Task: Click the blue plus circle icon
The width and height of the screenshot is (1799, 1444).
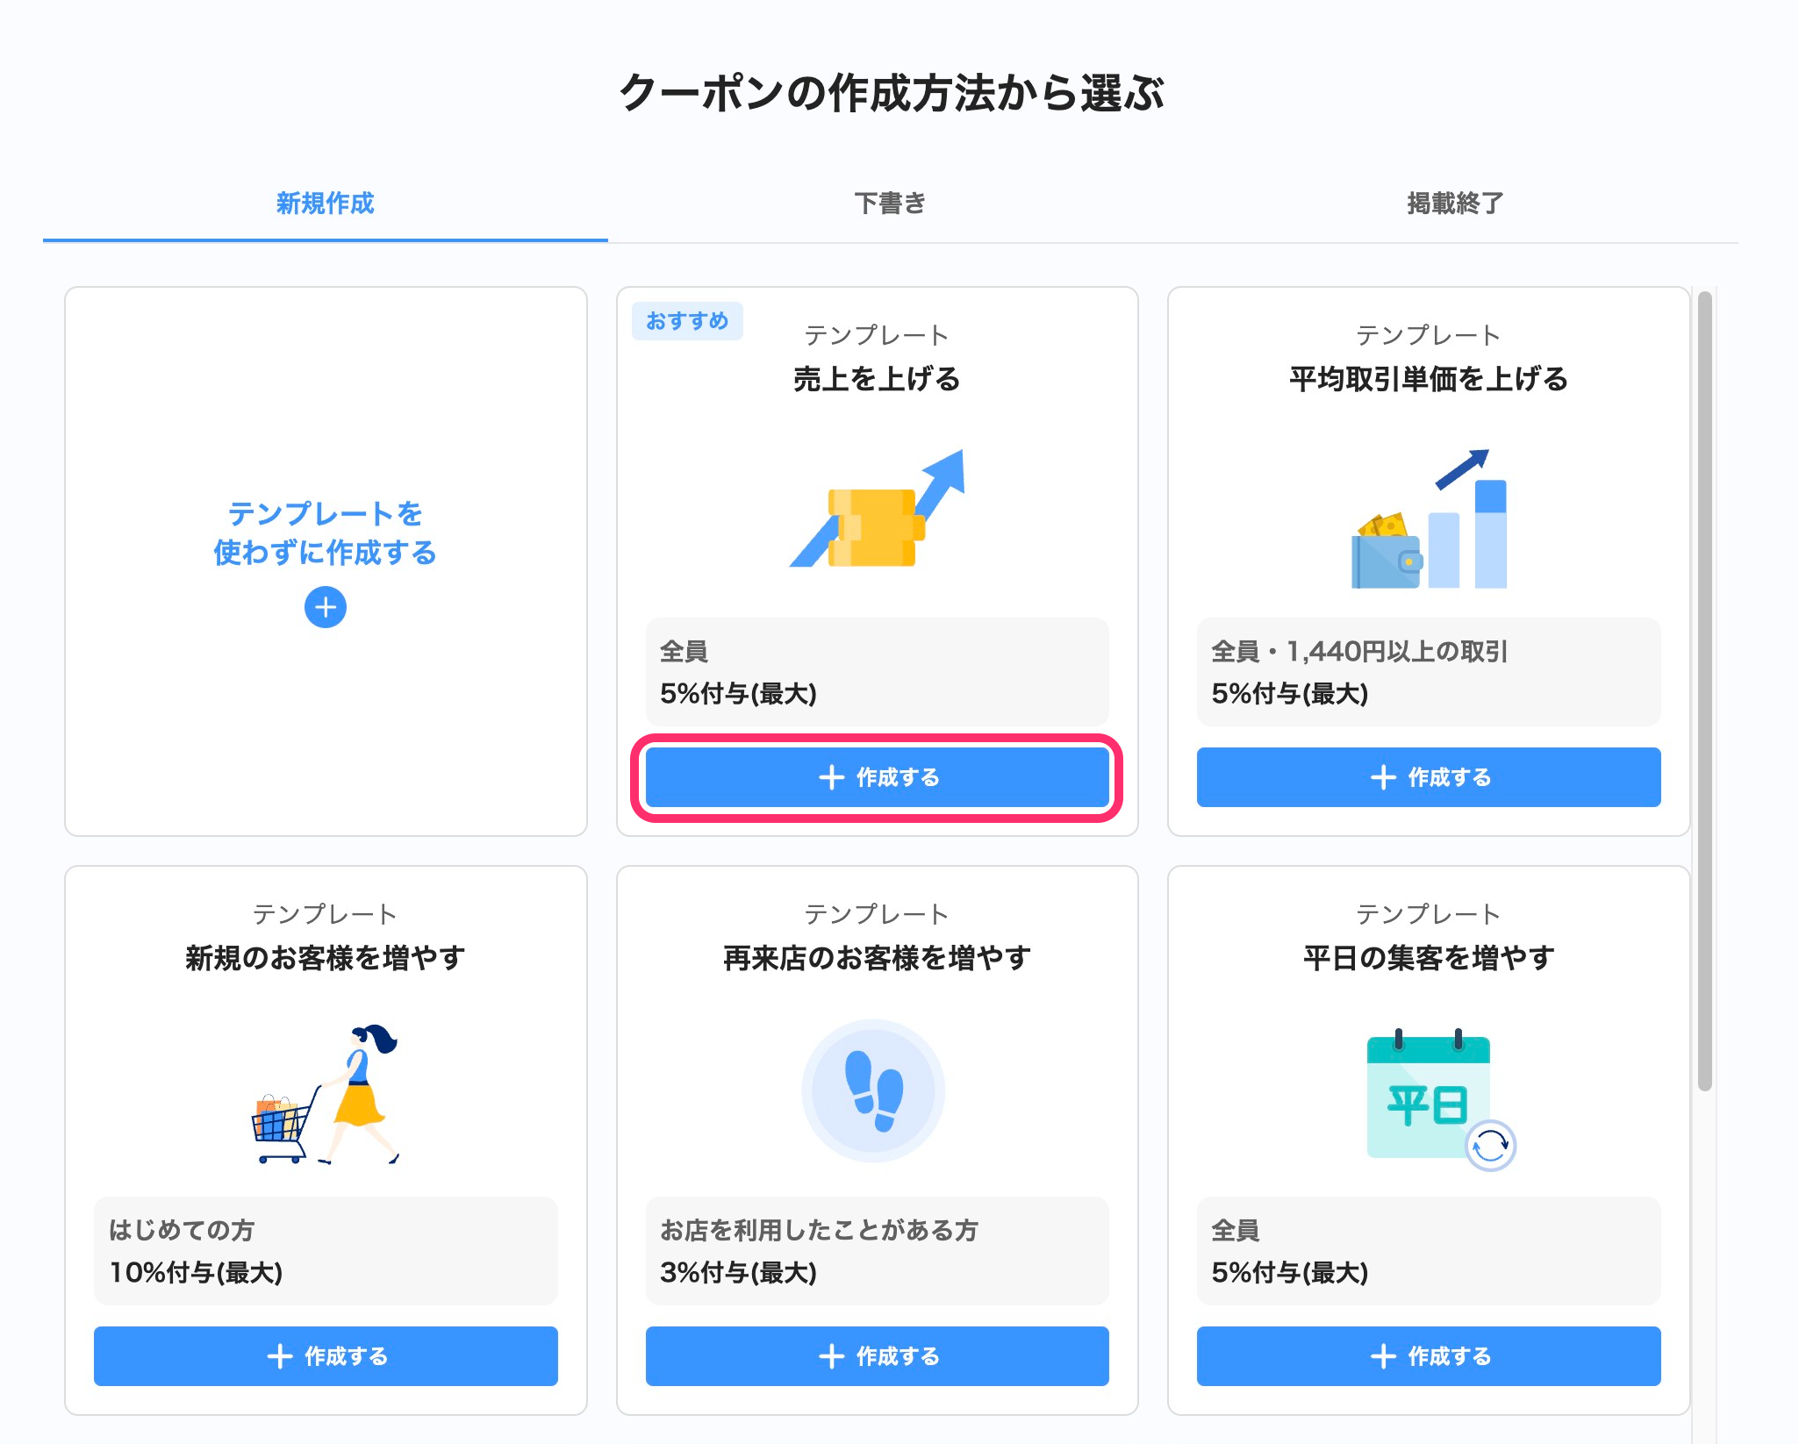Action: pyautogui.click(x=325, y=607)
